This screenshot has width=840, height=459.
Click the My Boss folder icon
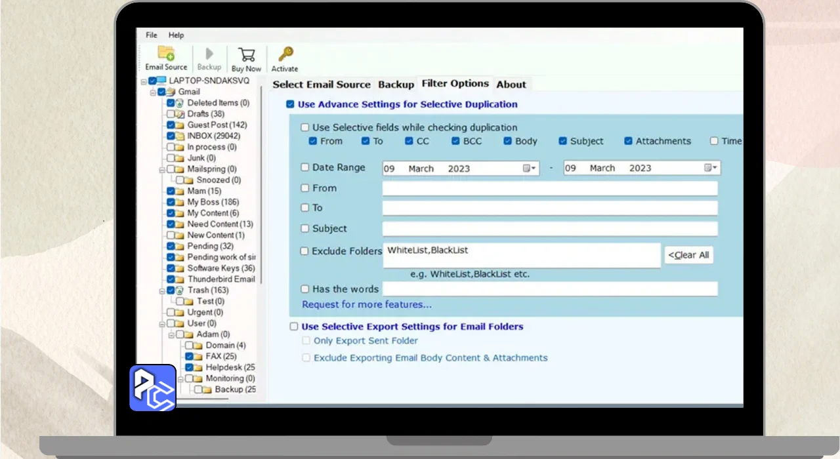(x=180, y=202)
